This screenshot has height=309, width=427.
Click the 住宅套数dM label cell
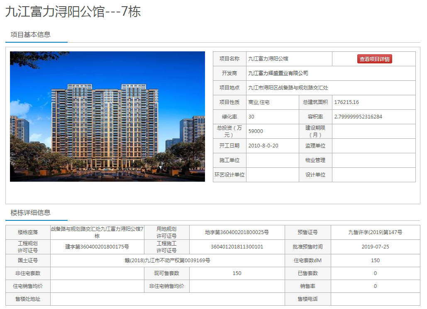[308, 261]
